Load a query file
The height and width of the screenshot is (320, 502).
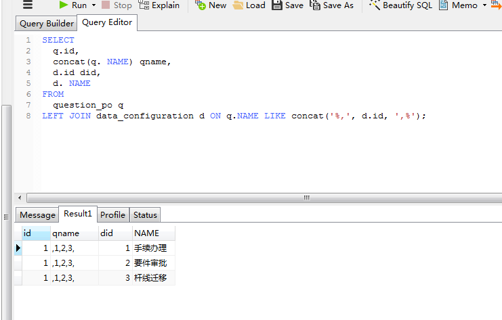click(x=249, y=5)
